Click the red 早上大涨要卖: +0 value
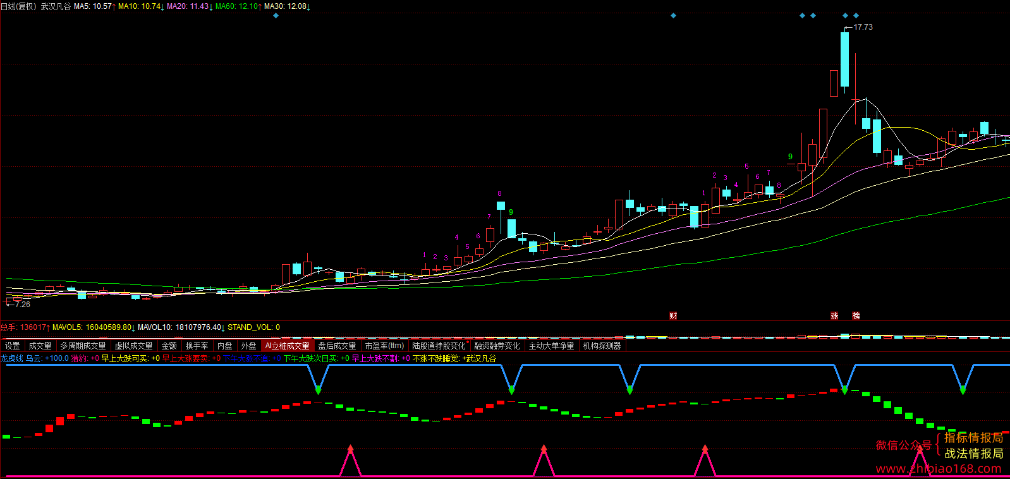The image size is (1010, 479). 192,358
